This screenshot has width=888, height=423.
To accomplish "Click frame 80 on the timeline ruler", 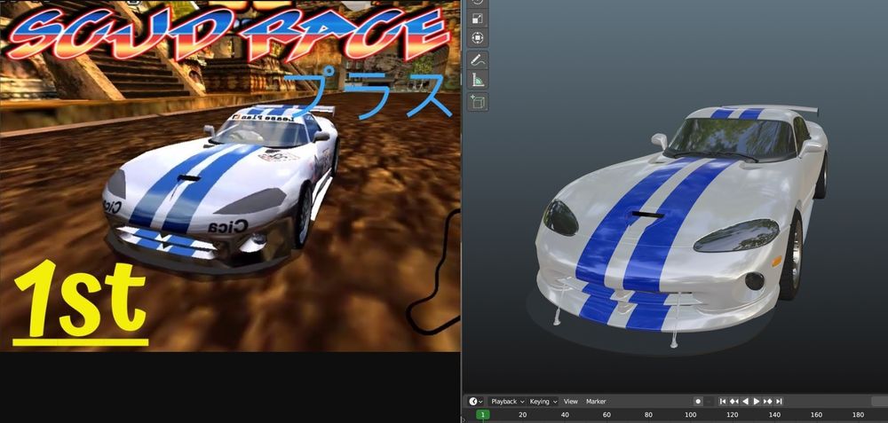I will click(x=648, y=415).
